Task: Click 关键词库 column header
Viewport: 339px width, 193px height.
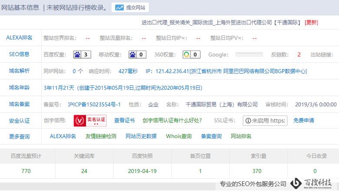Action: (84, 156)
